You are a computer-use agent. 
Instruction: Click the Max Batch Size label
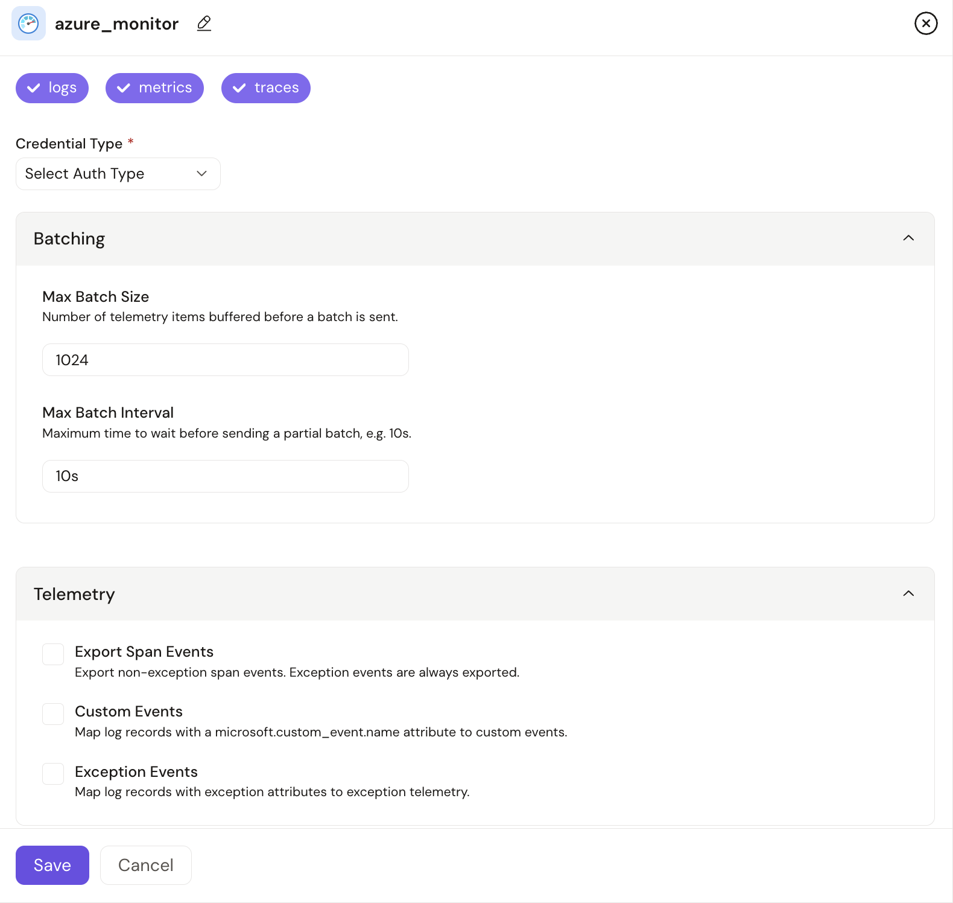[x=96, y=297]
